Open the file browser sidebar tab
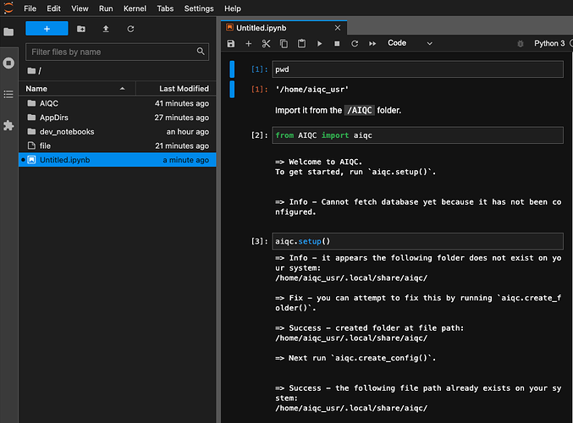573x423 pixels. pos(8,32)
